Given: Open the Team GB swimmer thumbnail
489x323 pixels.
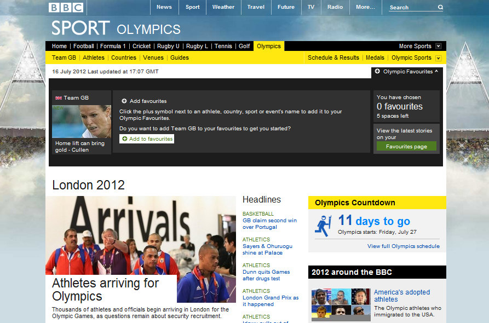Looking at the screenshot, I should (82, 122).
